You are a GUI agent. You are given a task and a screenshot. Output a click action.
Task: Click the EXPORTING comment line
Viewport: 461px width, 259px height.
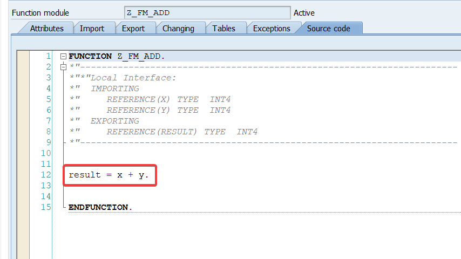[104, 121]
